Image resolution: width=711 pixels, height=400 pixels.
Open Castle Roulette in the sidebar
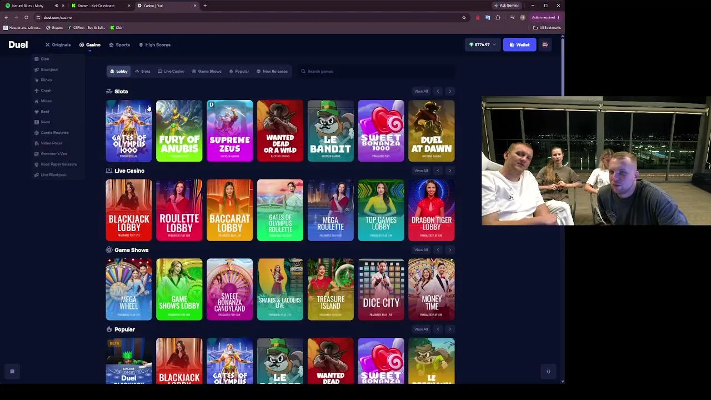[52, 133]
